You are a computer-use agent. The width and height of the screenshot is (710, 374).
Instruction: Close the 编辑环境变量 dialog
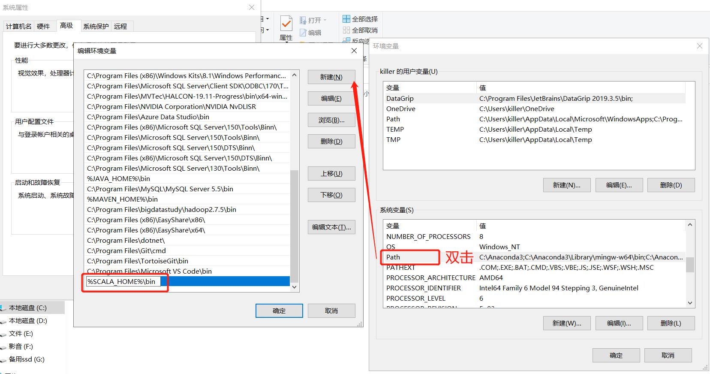click(x=354, y=51)
